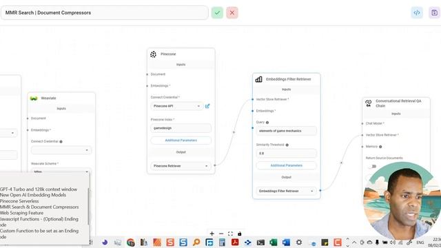Viewport: 441px width, 248px height.
Task: Open Adobe Acrobat from the taskbar
Action: [x=235, y=242]
